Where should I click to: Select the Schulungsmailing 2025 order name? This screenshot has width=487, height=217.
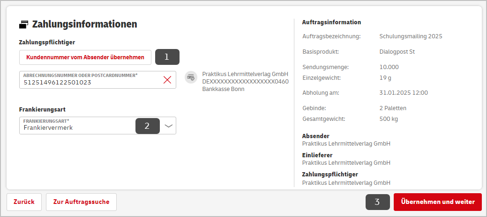click(411, 36)
